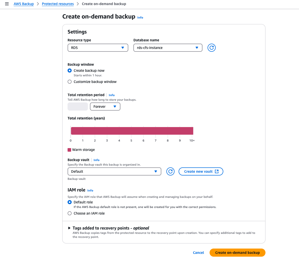Select Customize backup window option
This screenshot has width=299, height=263.
coord(70,82)
